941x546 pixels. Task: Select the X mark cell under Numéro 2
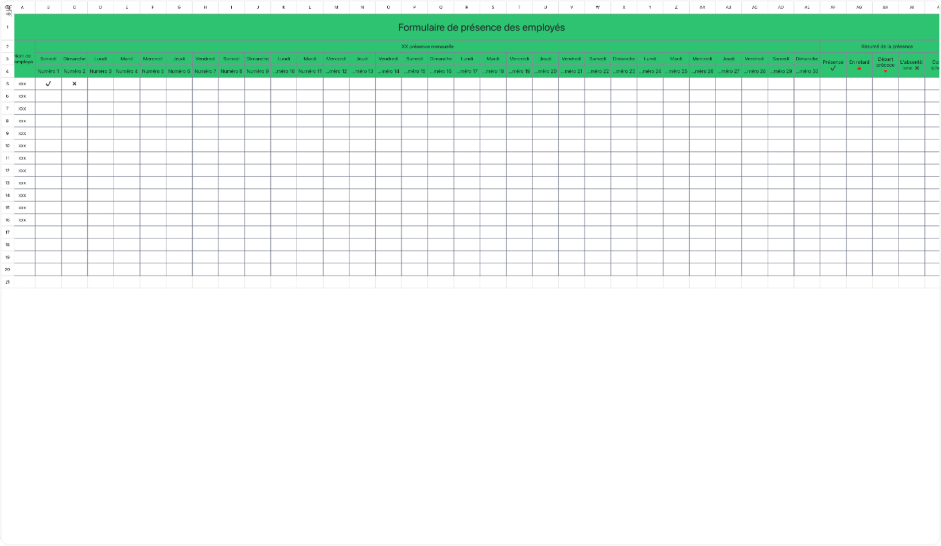[75, 84]
